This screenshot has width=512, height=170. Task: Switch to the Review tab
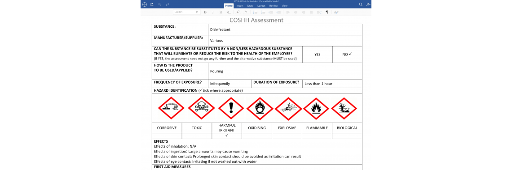[274, 5]
